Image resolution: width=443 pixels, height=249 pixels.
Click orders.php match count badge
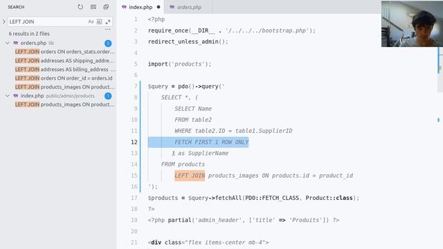coord(108,43)
